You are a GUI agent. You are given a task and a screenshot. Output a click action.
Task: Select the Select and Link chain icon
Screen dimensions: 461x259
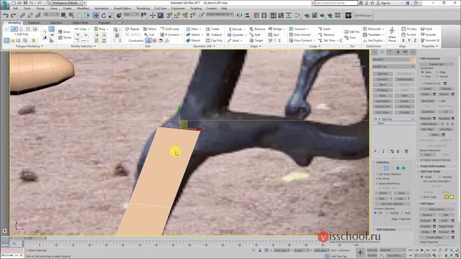click(22, 15)
